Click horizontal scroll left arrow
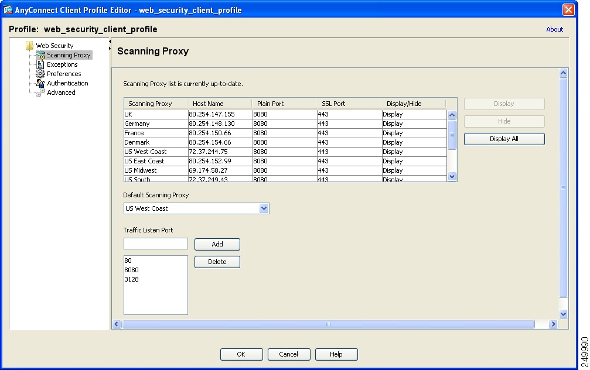This screenshot has height=370, width=590. pyautogui.click(x=117, y=324)
